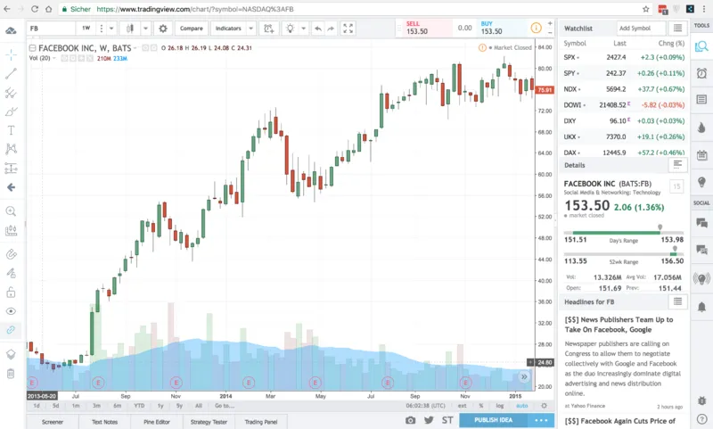Select the text annotation tool
The height and width of the screenshot is (429, 713).
pyautogui.click(x=11, y=130)
